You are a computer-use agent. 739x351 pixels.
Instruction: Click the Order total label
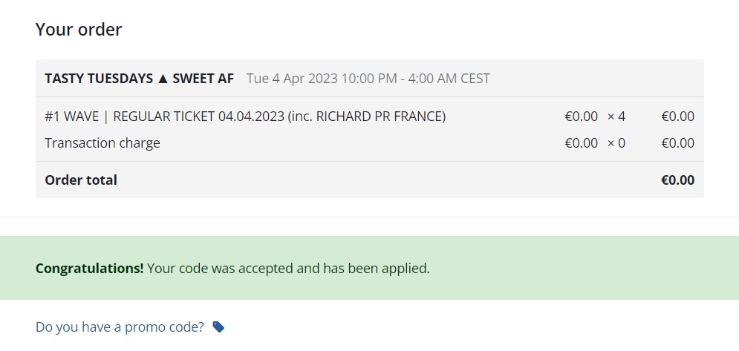click(81, 180)
